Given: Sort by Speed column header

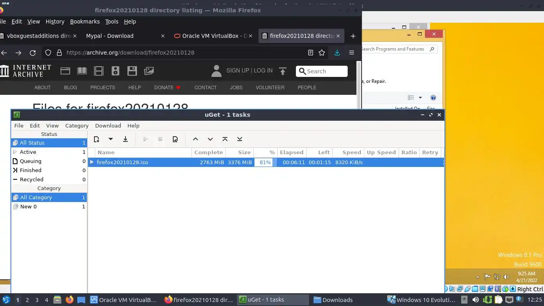Looking at the screenshot, I should coord(348,152).
